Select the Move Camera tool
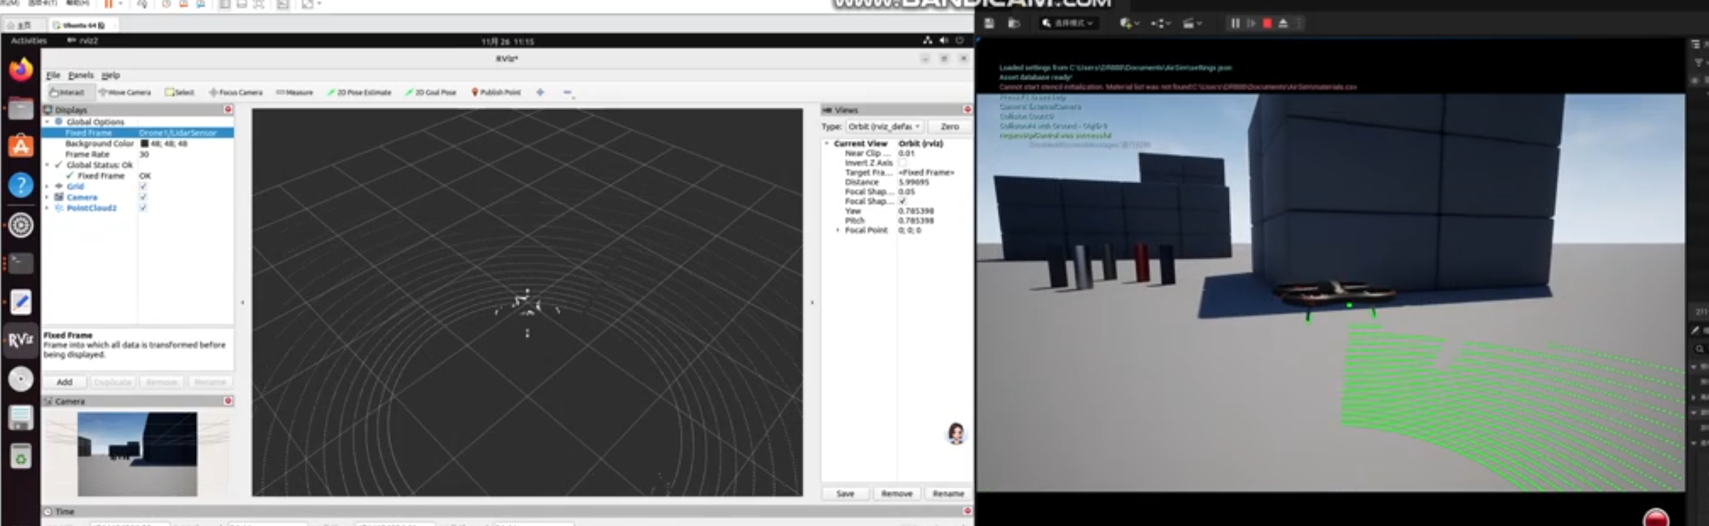This screenshot has height=526, width=1709. tap(125, 92)
